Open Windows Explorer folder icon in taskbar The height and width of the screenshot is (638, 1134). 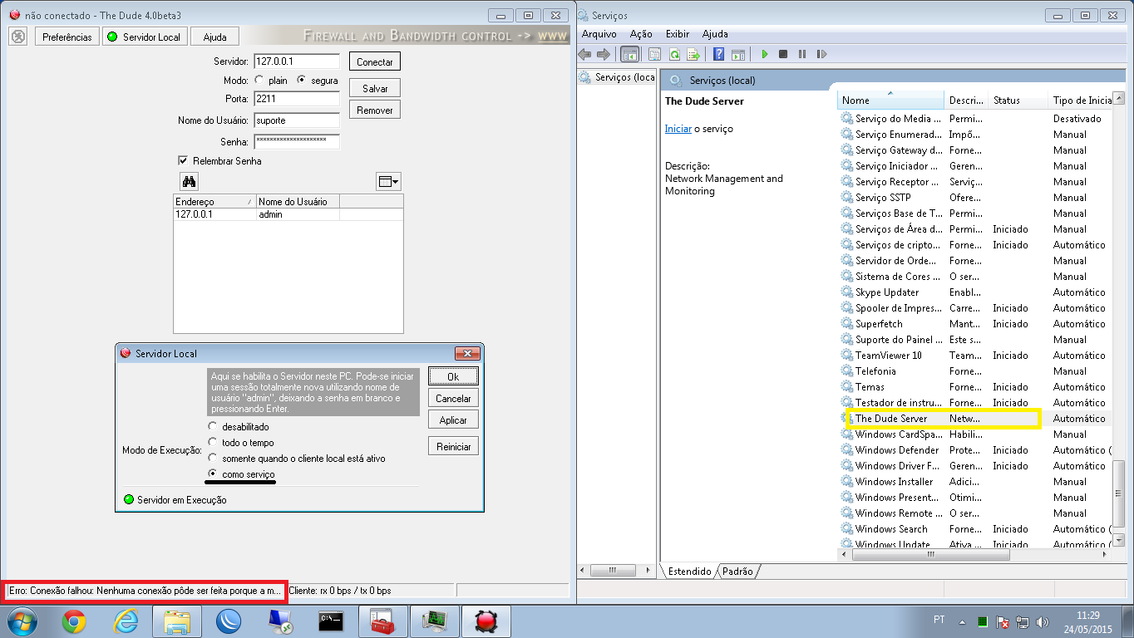point(177,621)
